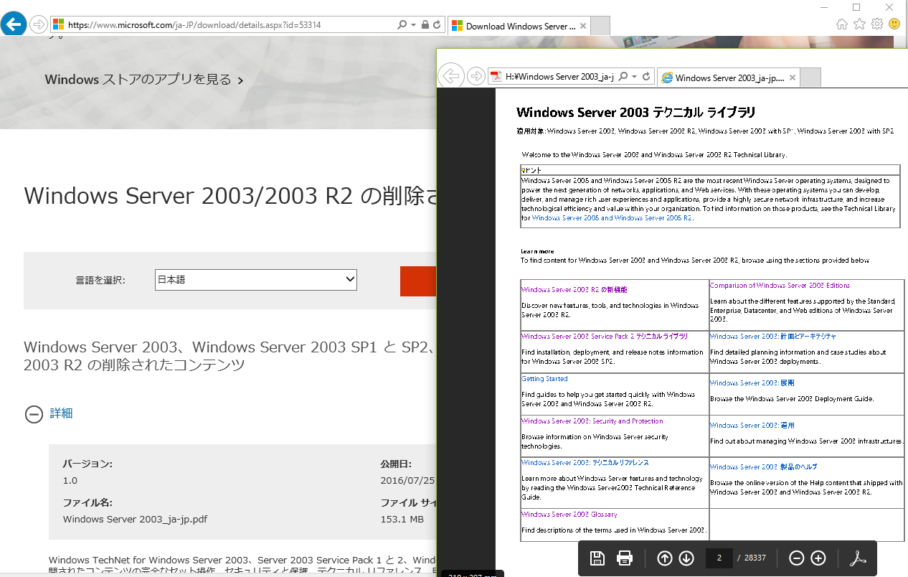This screenshot has height=577, width=908.
Task: Open Windows Server 2003 R2 の新機能 link
Action: tap(574, 290)
